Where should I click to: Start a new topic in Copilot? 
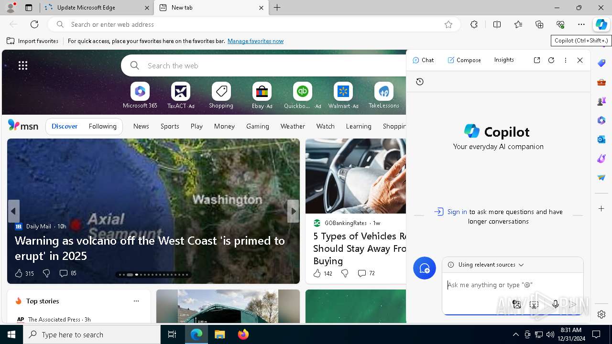click(425, 269)
